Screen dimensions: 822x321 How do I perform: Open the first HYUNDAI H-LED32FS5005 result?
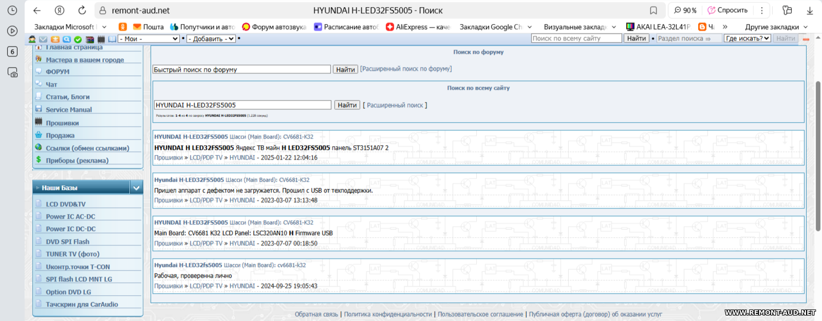coord(191,136)
